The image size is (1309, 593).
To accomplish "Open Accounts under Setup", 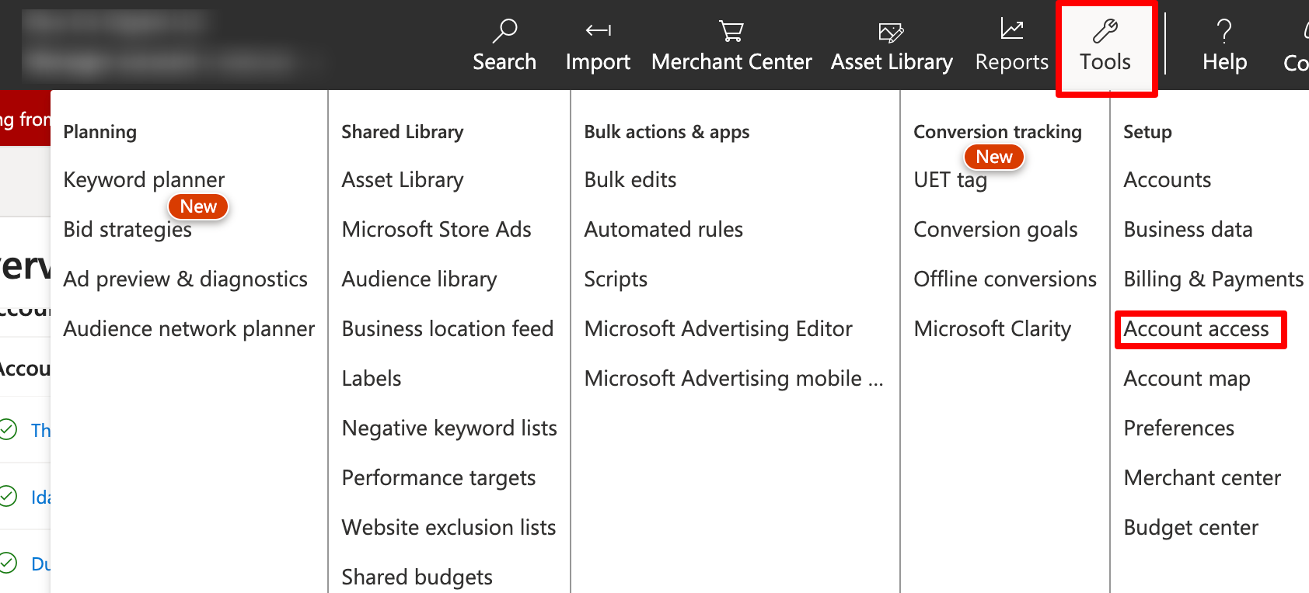I will click(1168, 180).
